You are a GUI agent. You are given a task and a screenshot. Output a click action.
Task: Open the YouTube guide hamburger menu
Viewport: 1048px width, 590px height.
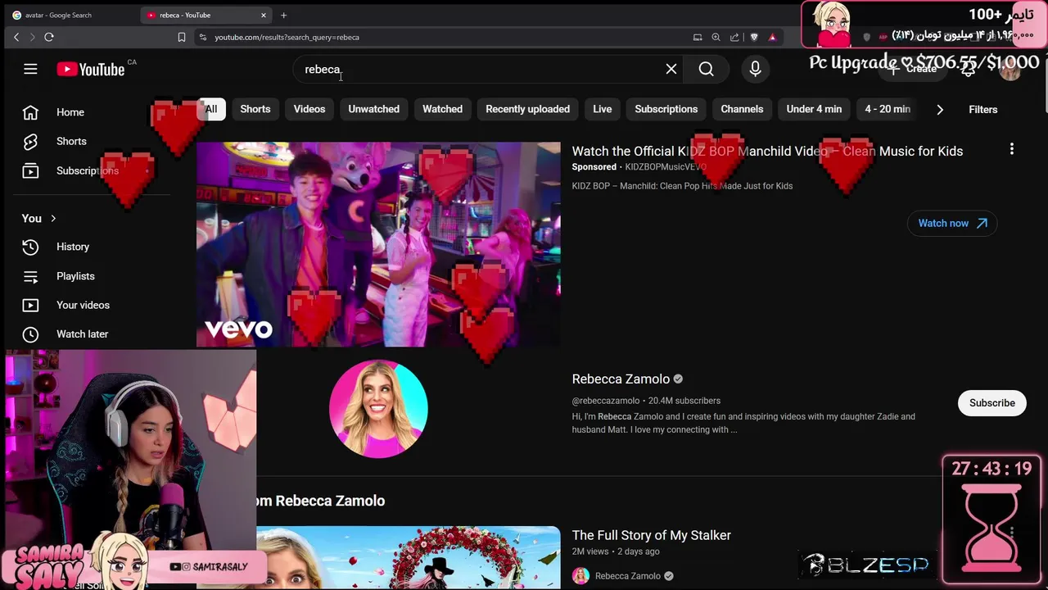[30, 70]
